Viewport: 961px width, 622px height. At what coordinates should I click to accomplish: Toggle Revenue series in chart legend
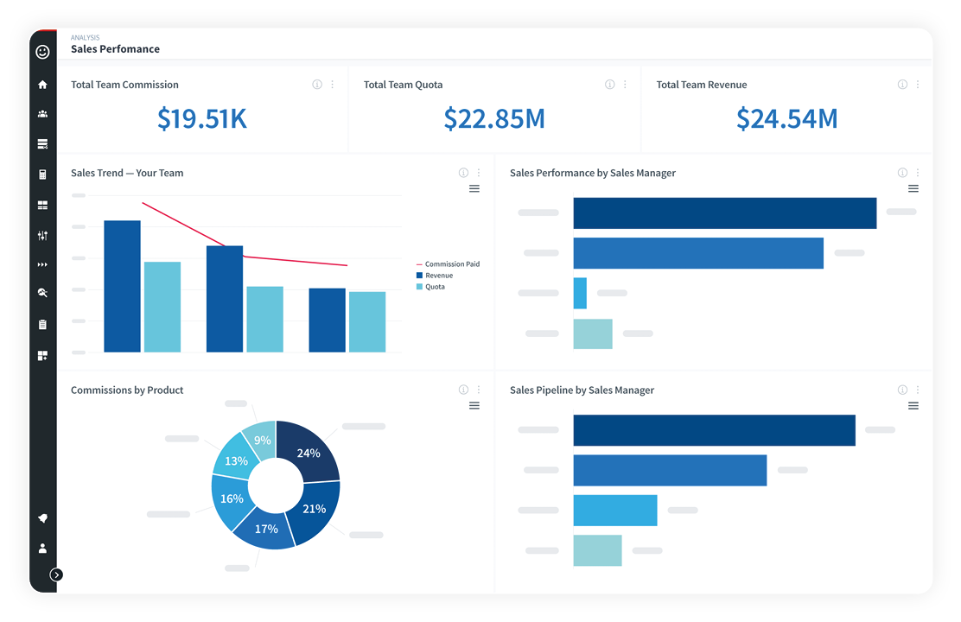(435, 276)
